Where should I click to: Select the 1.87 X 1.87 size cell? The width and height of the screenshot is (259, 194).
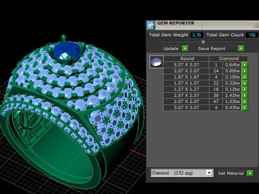coord(186,77)
